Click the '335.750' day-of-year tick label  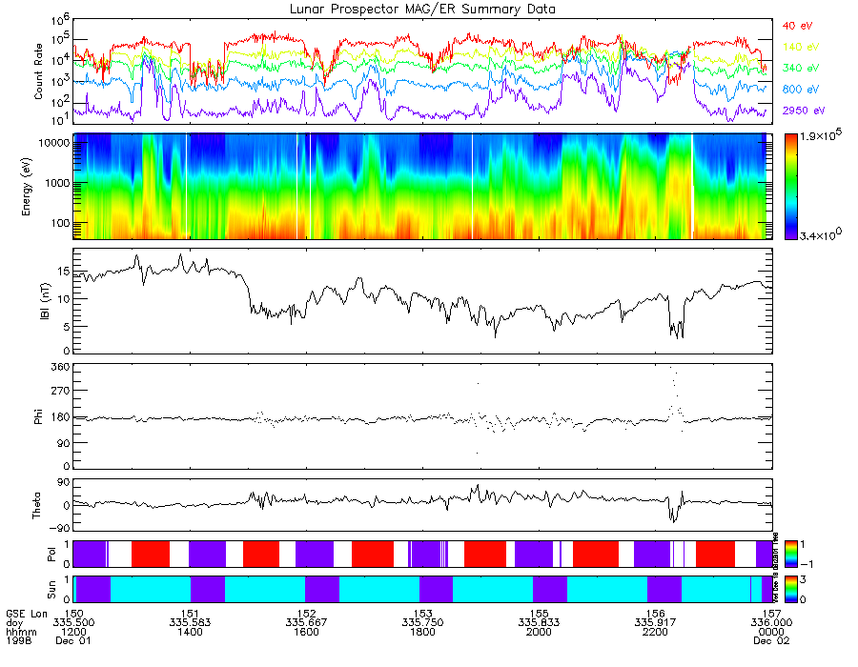422,623
